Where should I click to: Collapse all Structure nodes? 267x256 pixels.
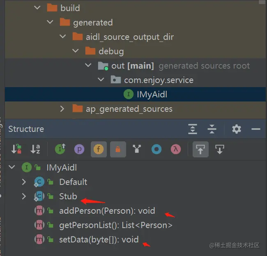212,129
